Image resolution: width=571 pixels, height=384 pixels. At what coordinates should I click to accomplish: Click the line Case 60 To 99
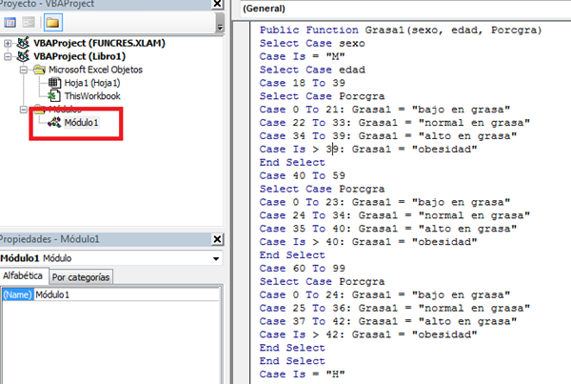[x=303, y=269]
